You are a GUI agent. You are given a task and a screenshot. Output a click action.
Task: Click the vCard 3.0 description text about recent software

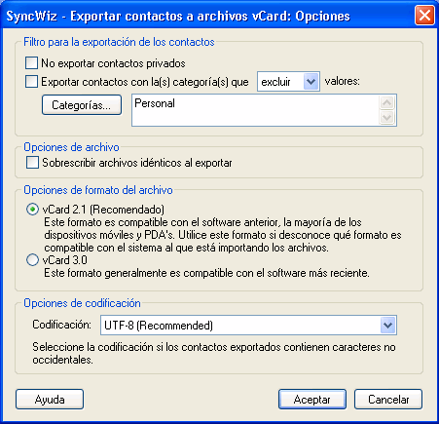[x=206, y=273]
